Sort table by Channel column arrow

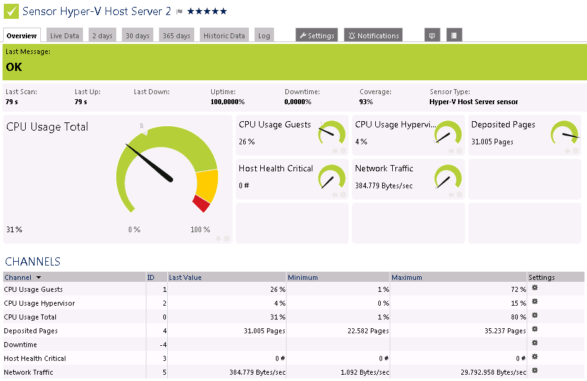pos(38,277)
